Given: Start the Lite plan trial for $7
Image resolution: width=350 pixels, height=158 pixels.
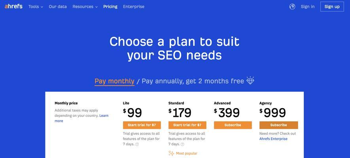Looking at the screenshot, I should (142, 125).
